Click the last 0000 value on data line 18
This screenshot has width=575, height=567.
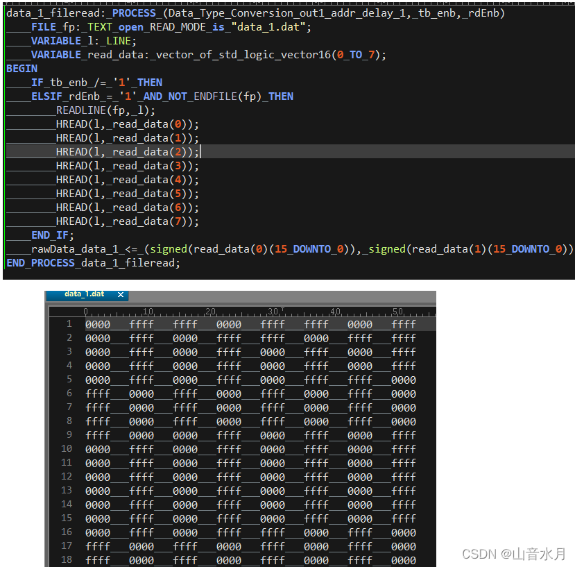tap(404, 561)
